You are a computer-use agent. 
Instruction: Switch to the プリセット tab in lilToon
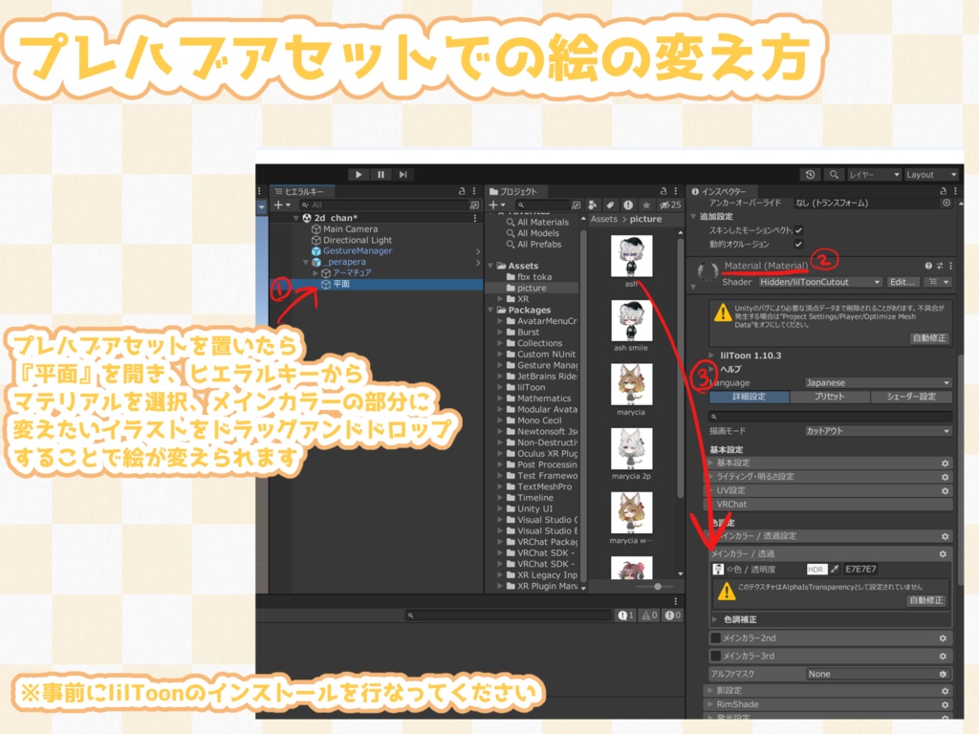pyautogui.click(x=830, y=397)
